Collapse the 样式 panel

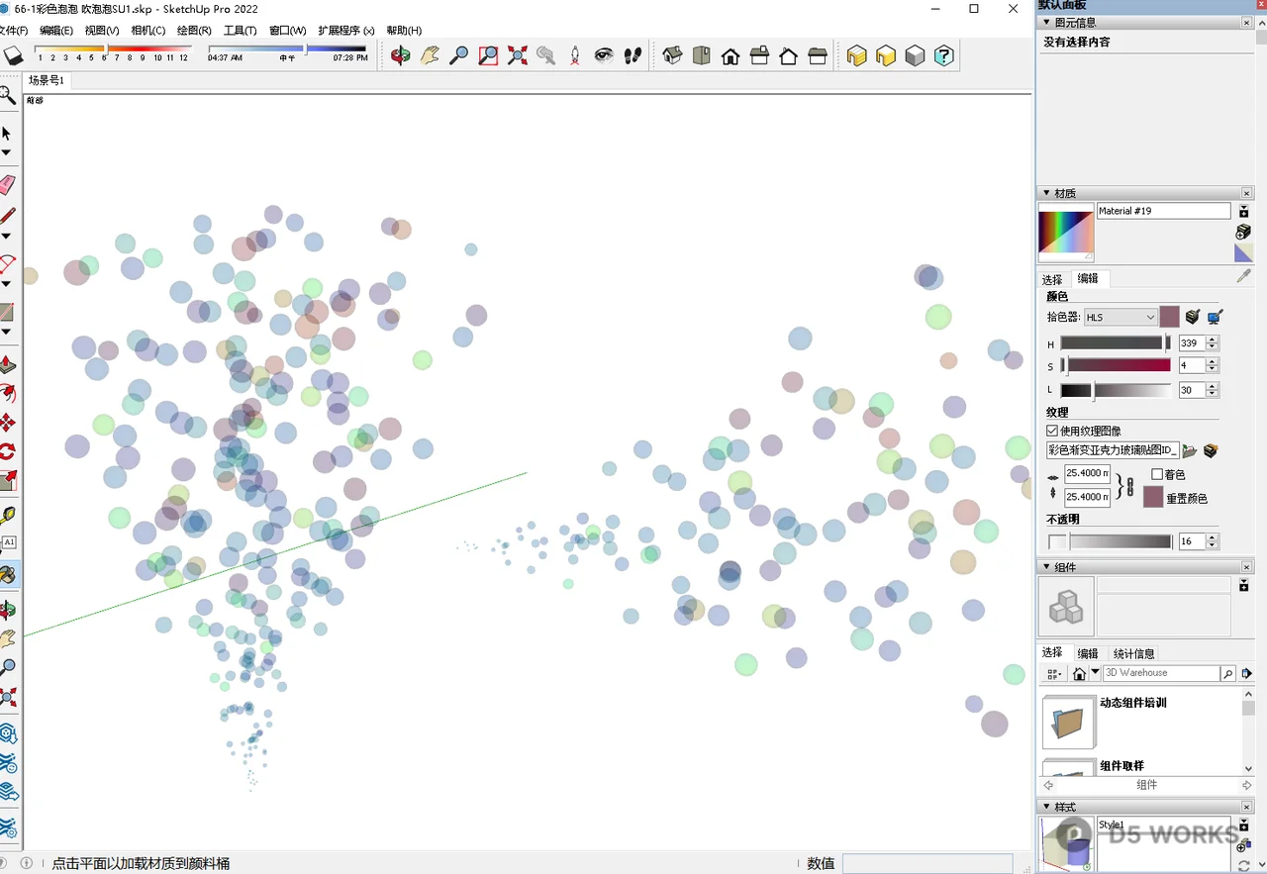1046,807
